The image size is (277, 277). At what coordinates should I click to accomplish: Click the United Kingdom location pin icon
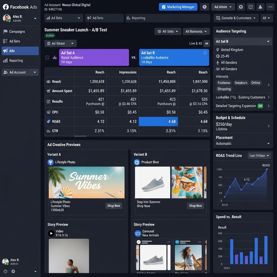[218, 50]
